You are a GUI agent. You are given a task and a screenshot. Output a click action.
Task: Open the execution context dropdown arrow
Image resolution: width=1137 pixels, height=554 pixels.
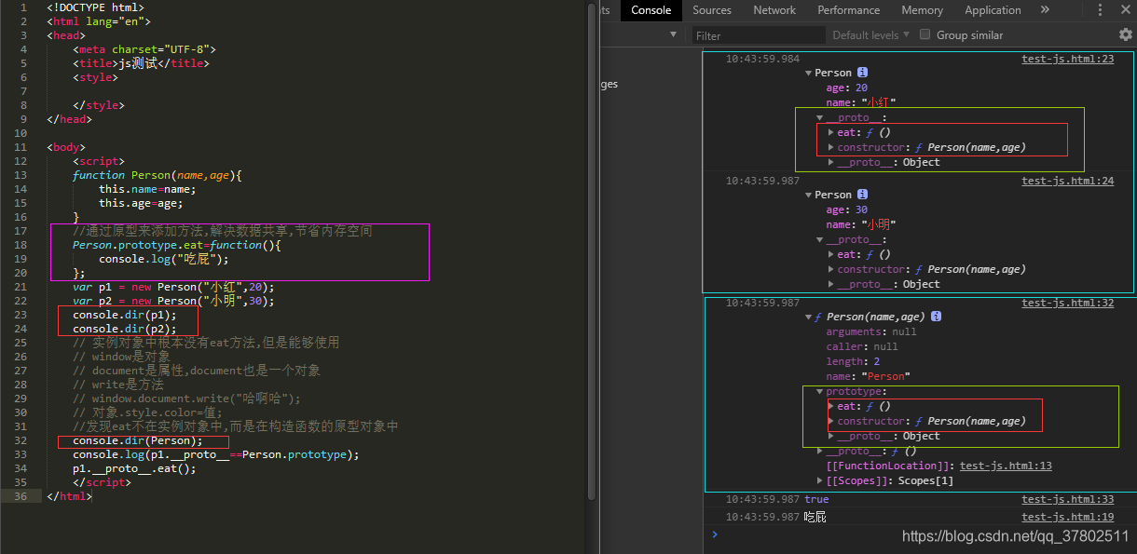point(674,34)
